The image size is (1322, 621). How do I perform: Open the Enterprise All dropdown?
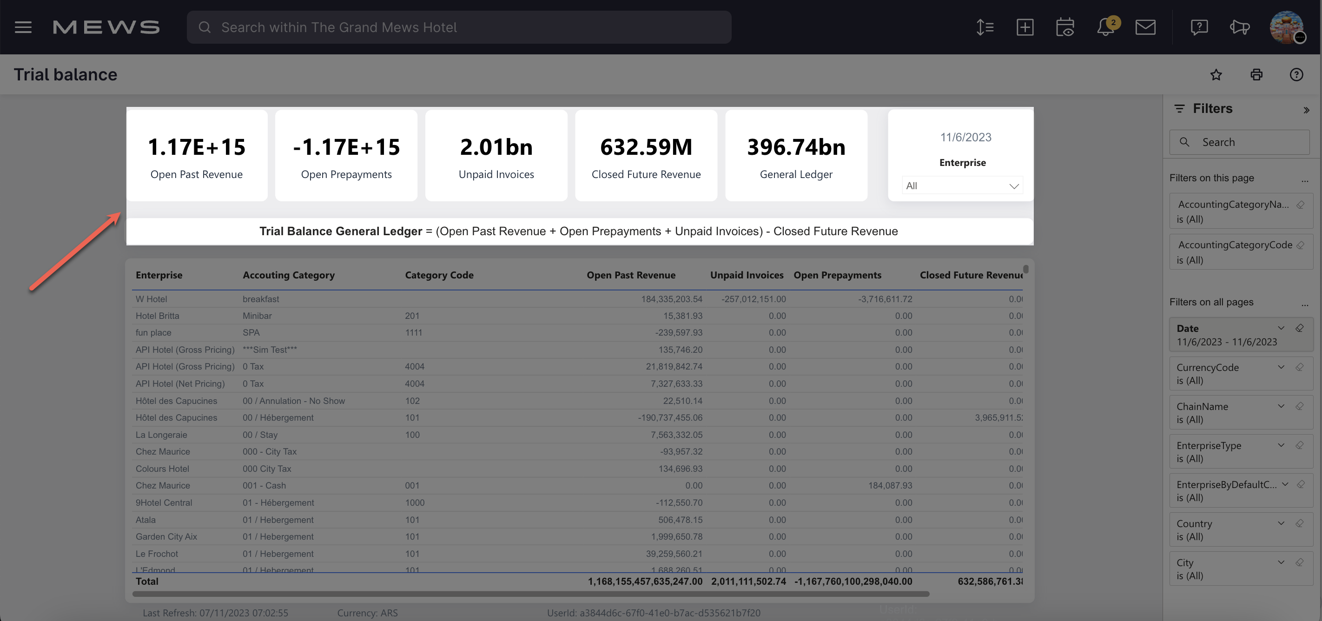(x=962, y=186)
